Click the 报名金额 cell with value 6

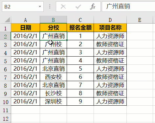(x=80, y=77)
